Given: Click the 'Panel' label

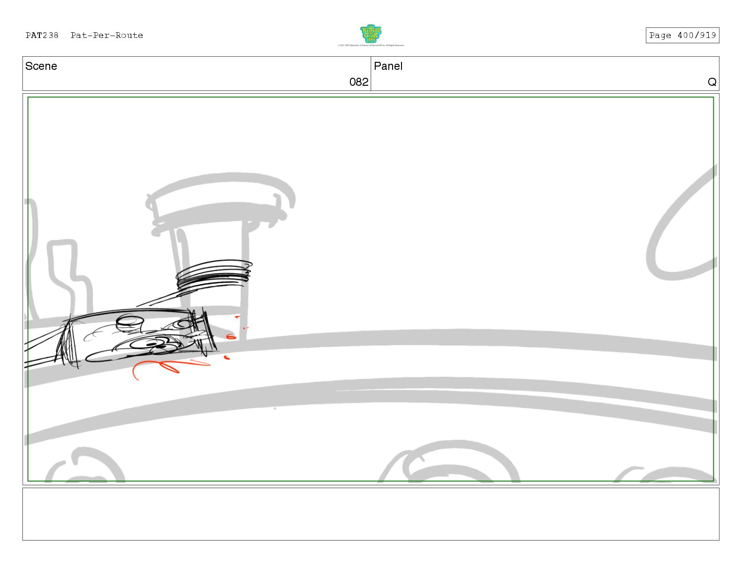Looking at the screenshot, I should click(x=388, y=66).
